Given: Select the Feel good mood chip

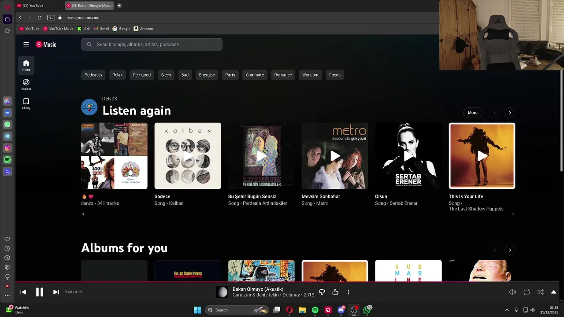Looking at the screenshot, I should (142, 75).
